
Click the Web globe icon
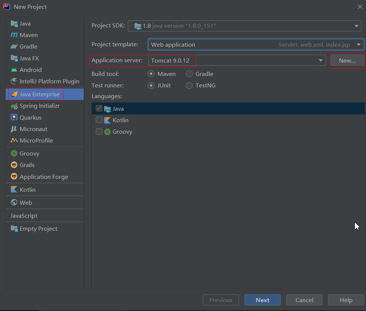click(14, 202)
